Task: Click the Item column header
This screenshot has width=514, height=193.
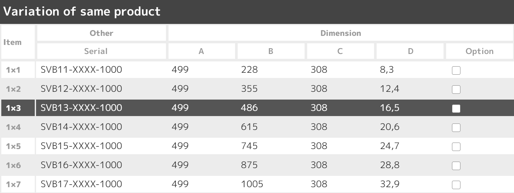Action: pos(13,42)
